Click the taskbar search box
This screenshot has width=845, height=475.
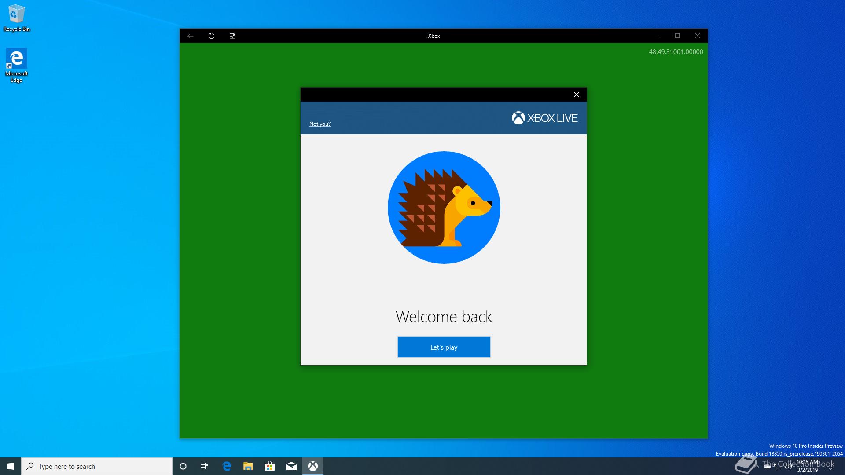click(97, 466)
